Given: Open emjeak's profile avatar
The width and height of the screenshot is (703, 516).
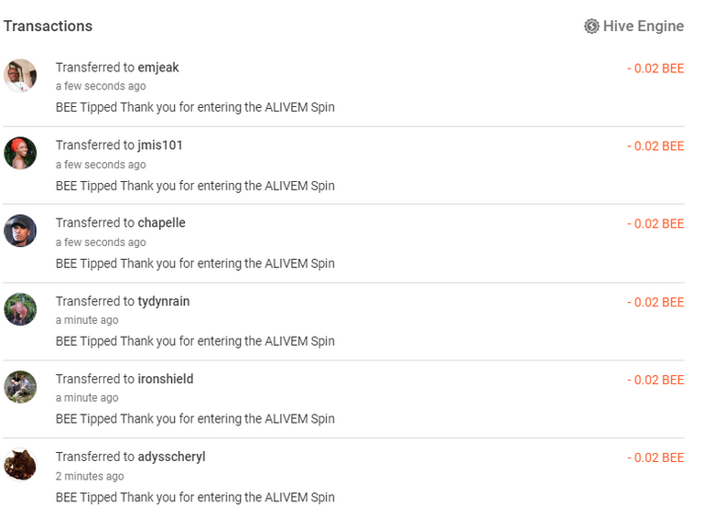Looking at the screenshot, I should pos(20,75).
